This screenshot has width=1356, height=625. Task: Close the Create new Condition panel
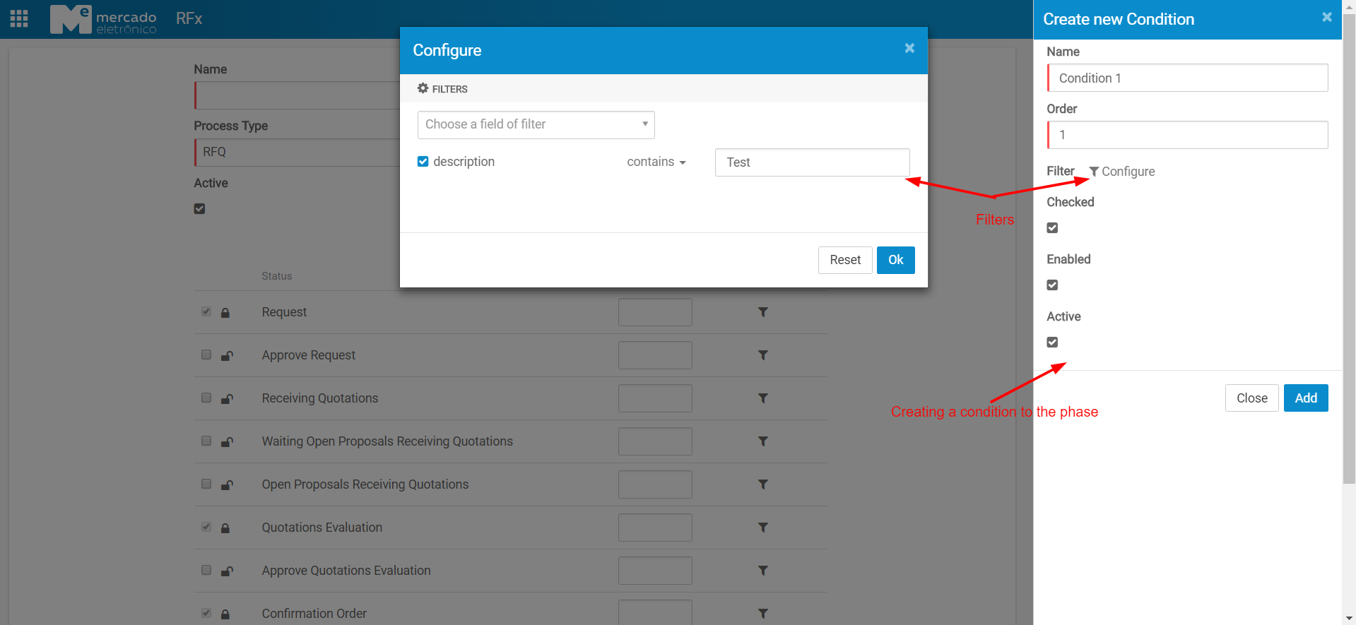(x=1327, y=17)
